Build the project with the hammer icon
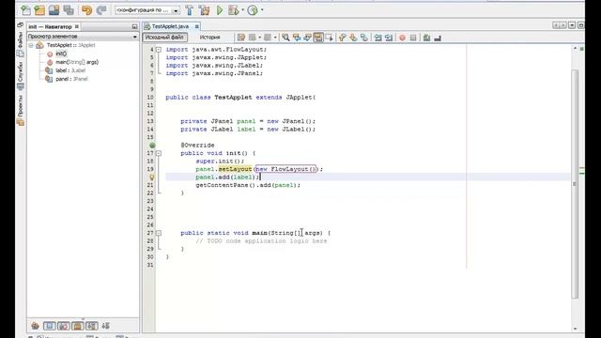The height and width of the screenshot is (338, 601). point(190,10)
